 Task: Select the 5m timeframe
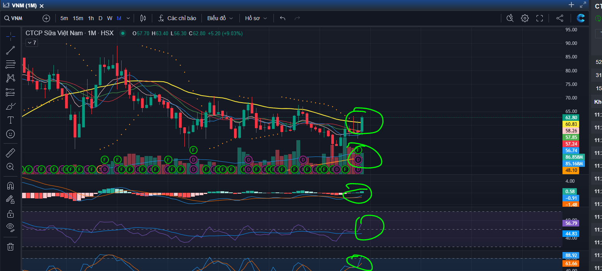pyautogui.click(x=64, y=18)
